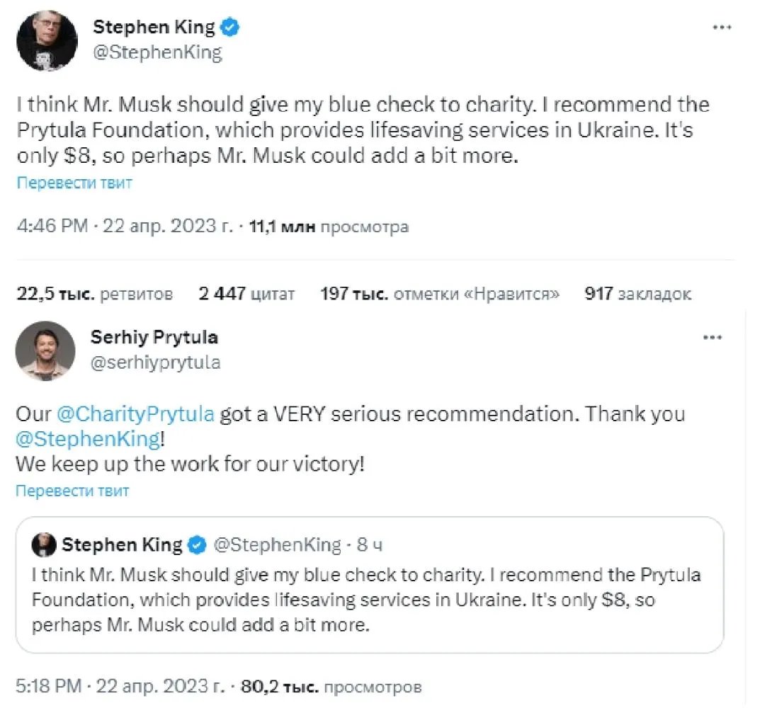Click the @serhiyprytula handle

click(155, 362)
